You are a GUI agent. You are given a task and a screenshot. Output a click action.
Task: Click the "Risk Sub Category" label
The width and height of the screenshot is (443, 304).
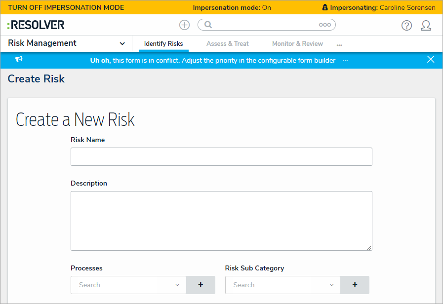254,268
